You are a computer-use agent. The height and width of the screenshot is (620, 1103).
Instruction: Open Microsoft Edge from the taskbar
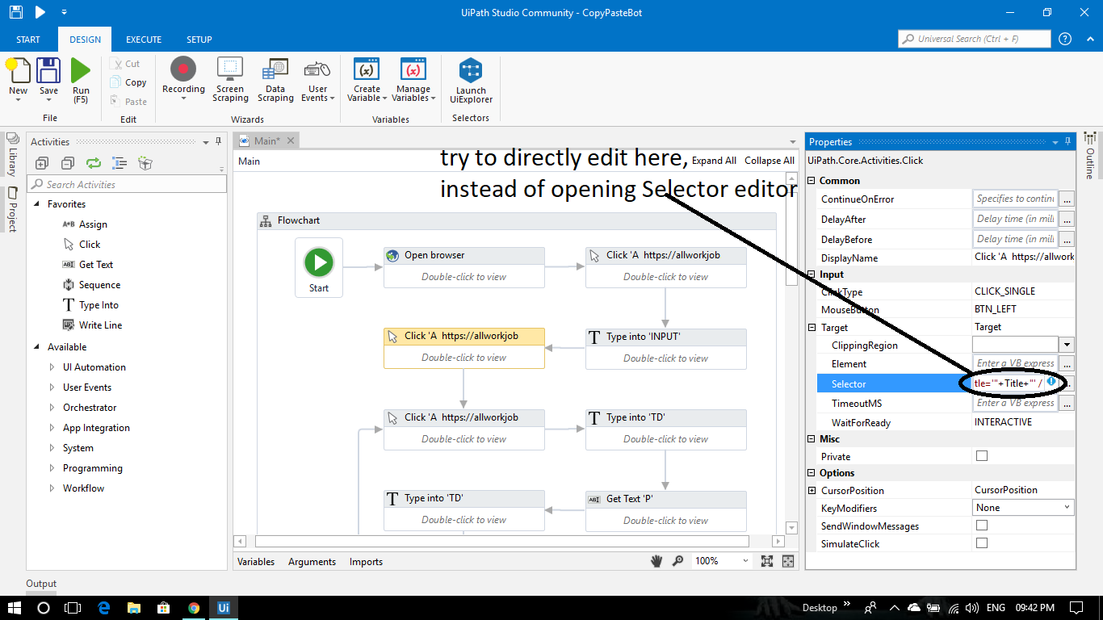(103, 608)
